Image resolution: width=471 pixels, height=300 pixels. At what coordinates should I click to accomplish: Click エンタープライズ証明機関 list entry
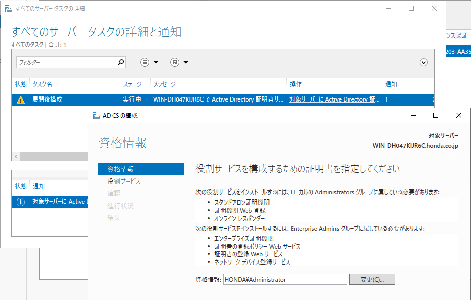click(x=244, y=239)
